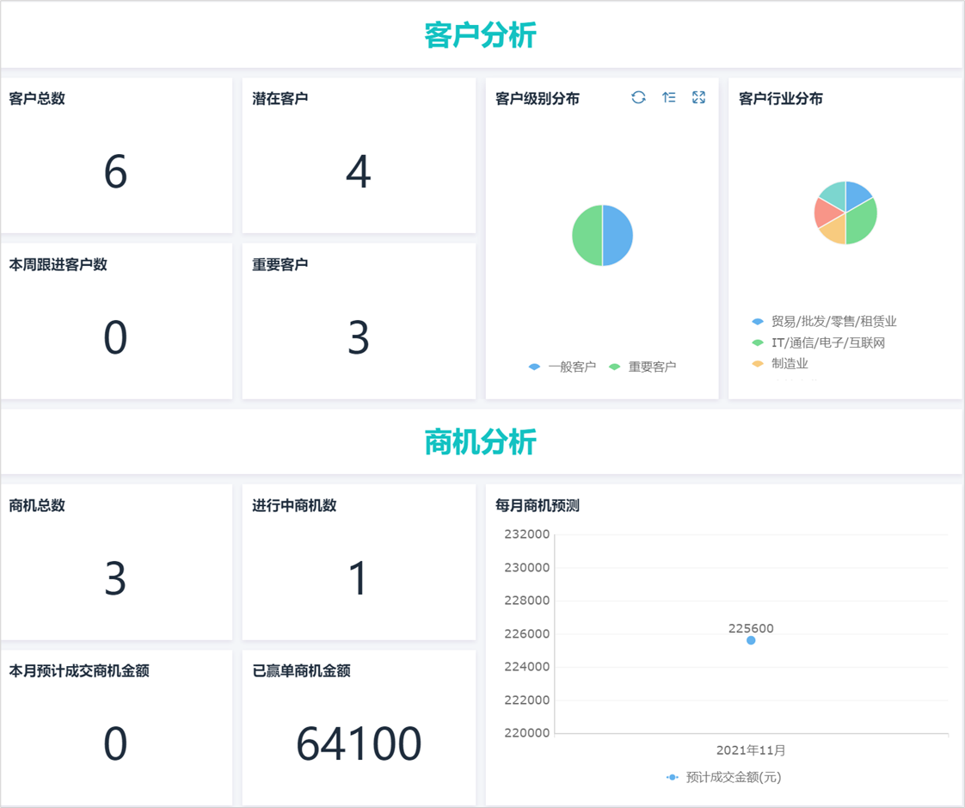Toggle the 一般客户 legend item
Image resolution: width=965 pixels, height=808 pixels.
pos(563,366)
